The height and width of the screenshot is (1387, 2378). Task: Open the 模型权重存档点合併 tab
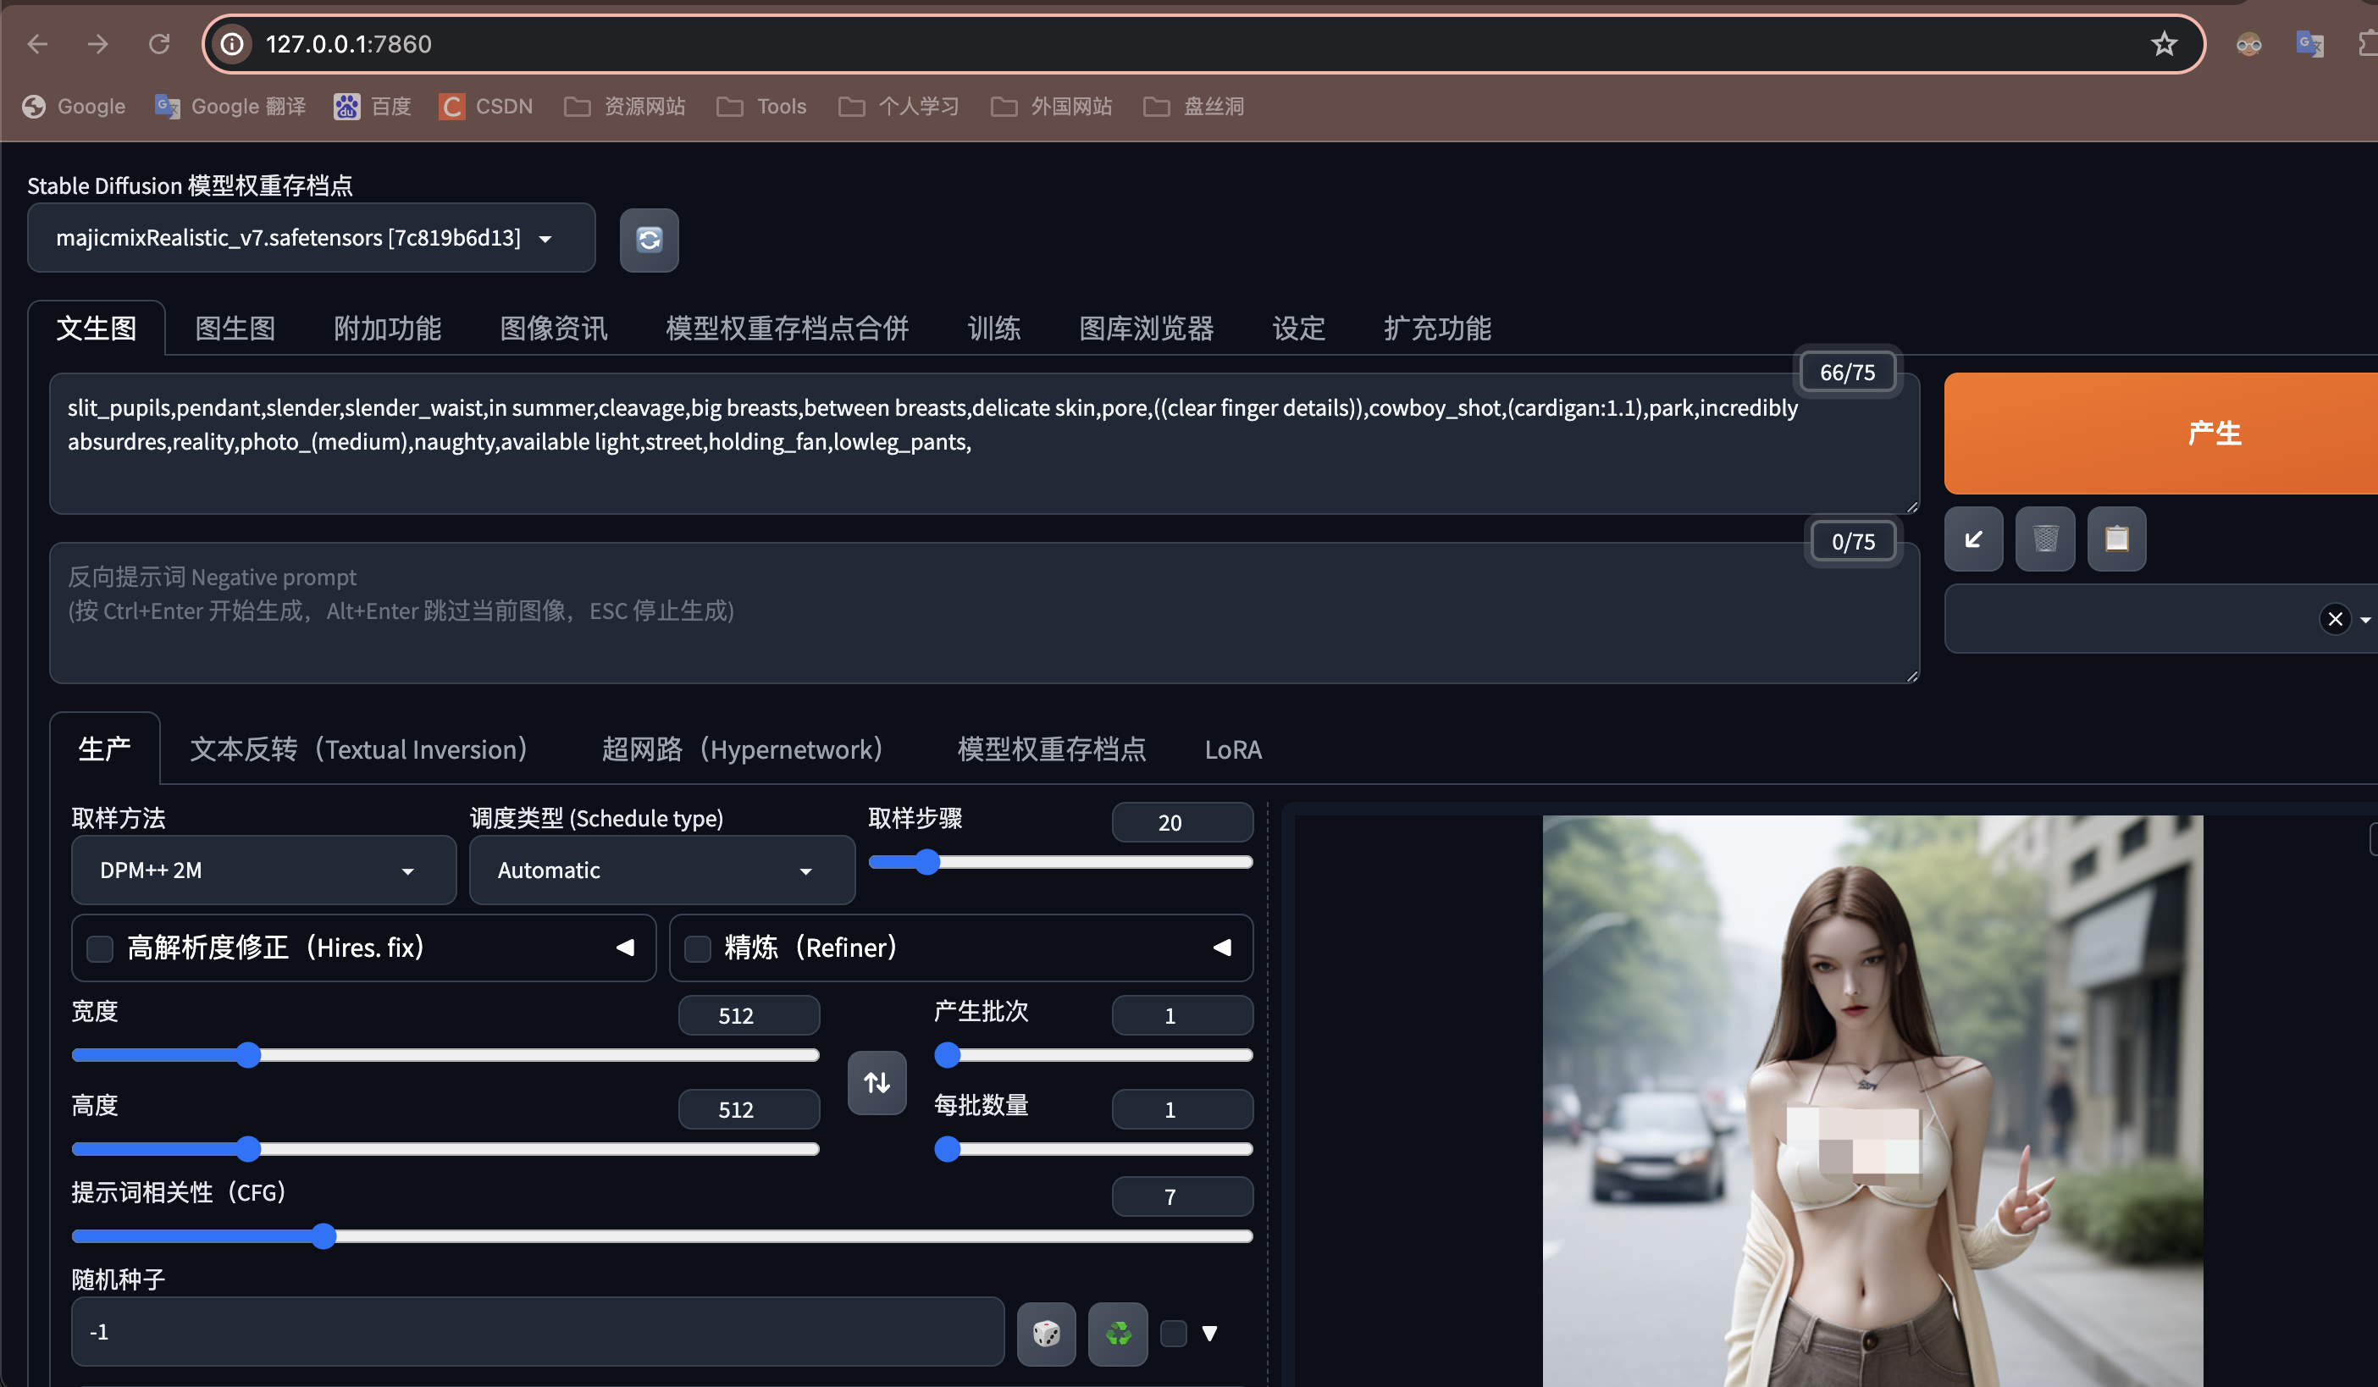(x=787, y=329)
